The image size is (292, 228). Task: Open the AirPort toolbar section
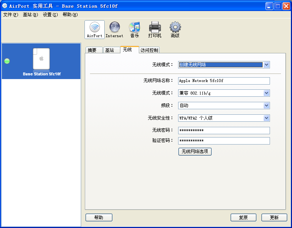(95, 30)
